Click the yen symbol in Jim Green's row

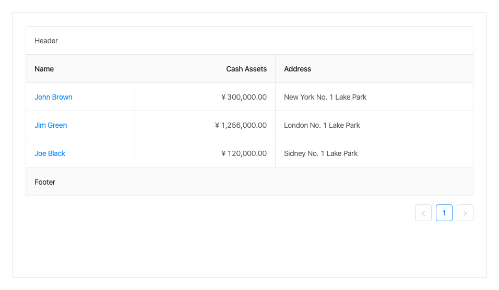[x=217, y=125]
